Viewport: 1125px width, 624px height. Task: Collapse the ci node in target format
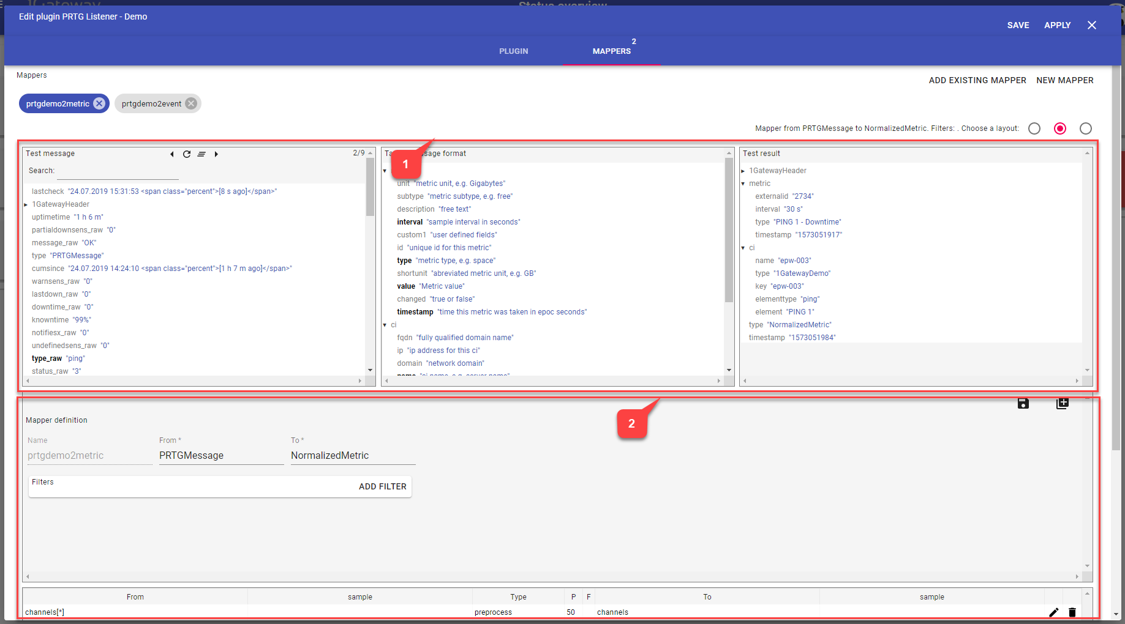[x=385, y=325]
